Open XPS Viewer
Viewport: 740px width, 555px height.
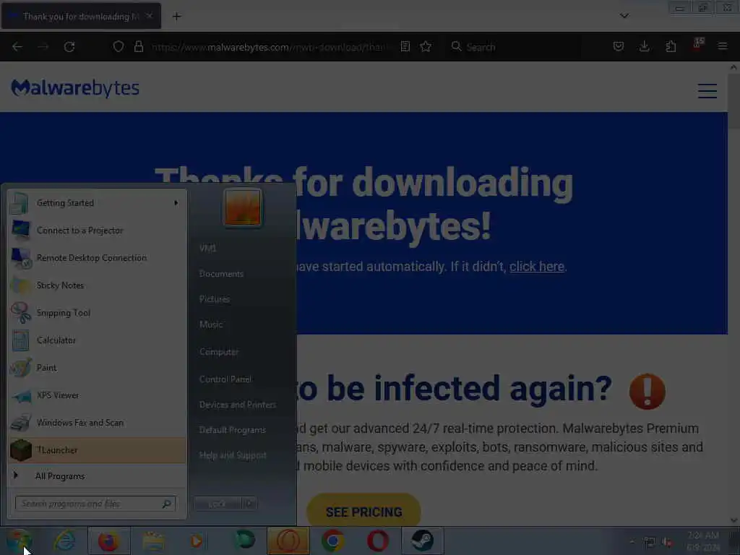click(98, 395)
